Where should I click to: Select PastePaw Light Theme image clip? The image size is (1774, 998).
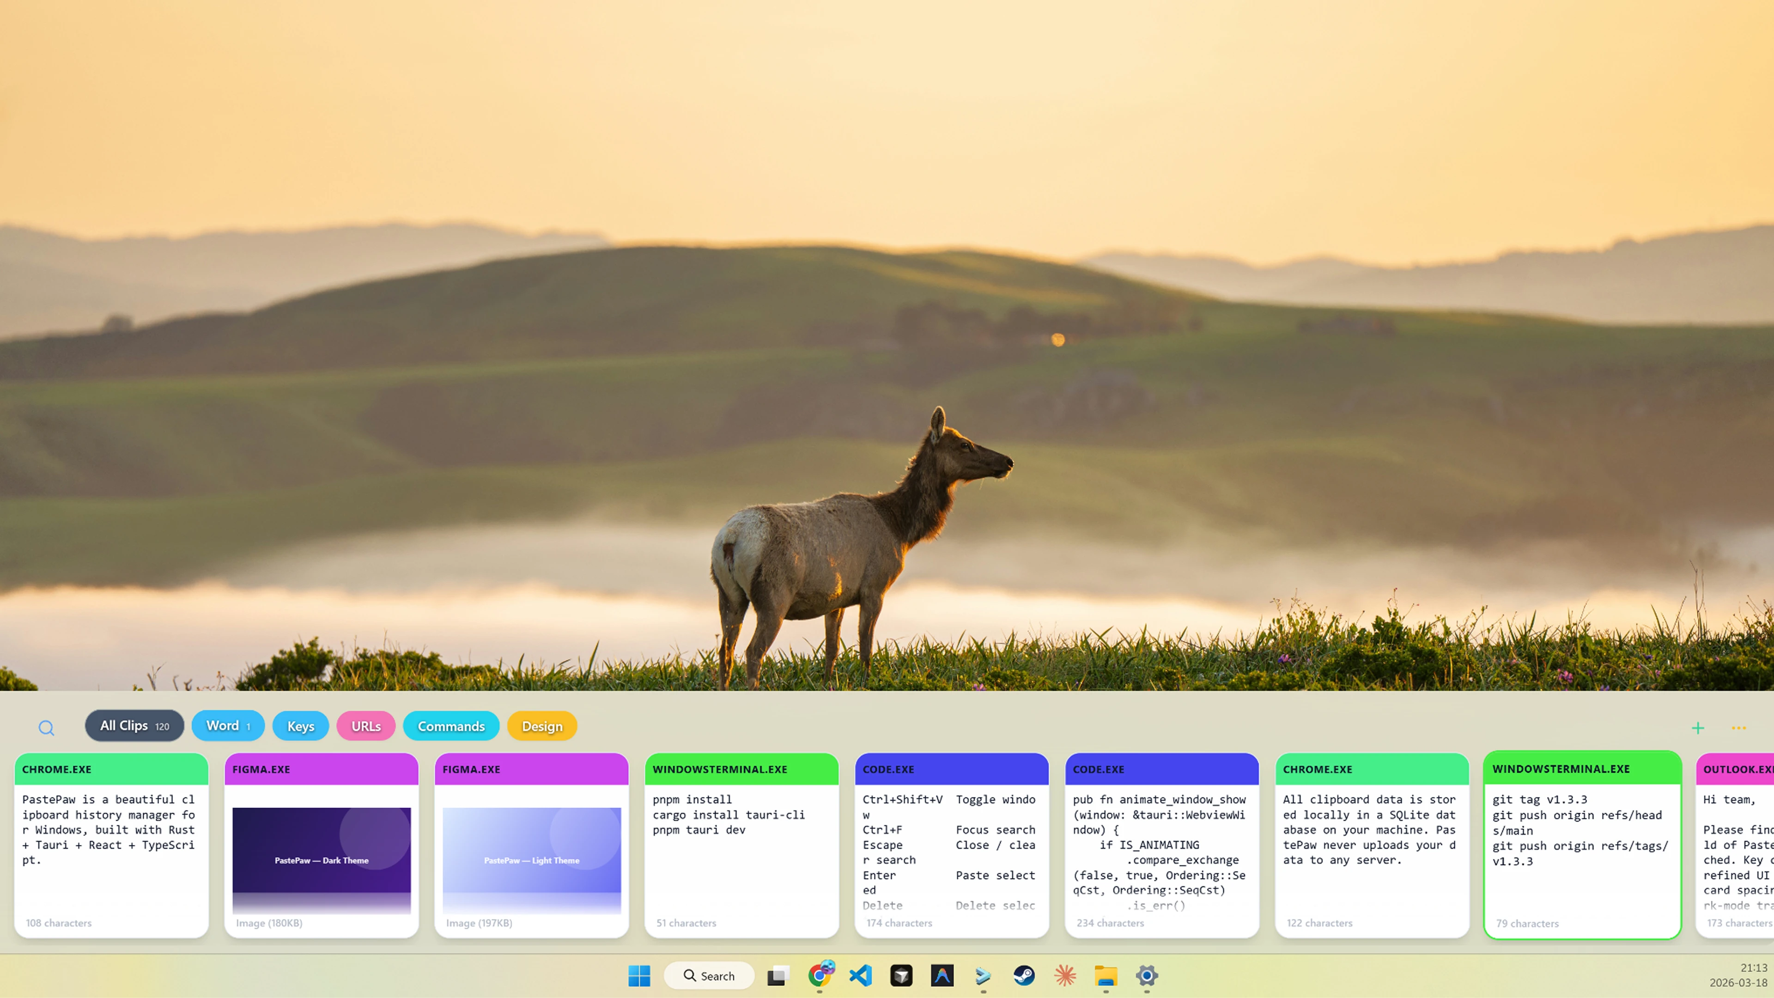click(x=532, y=845)
